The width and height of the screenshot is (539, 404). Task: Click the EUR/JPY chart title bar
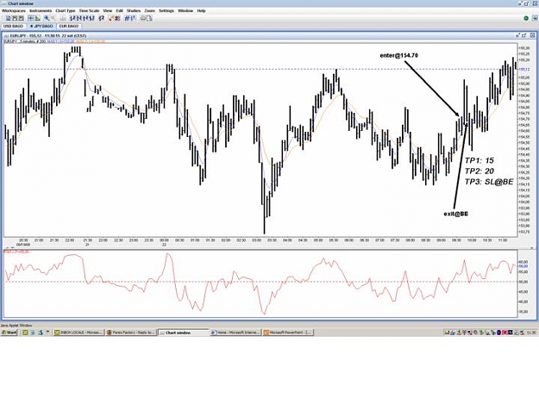coord(261,35)
